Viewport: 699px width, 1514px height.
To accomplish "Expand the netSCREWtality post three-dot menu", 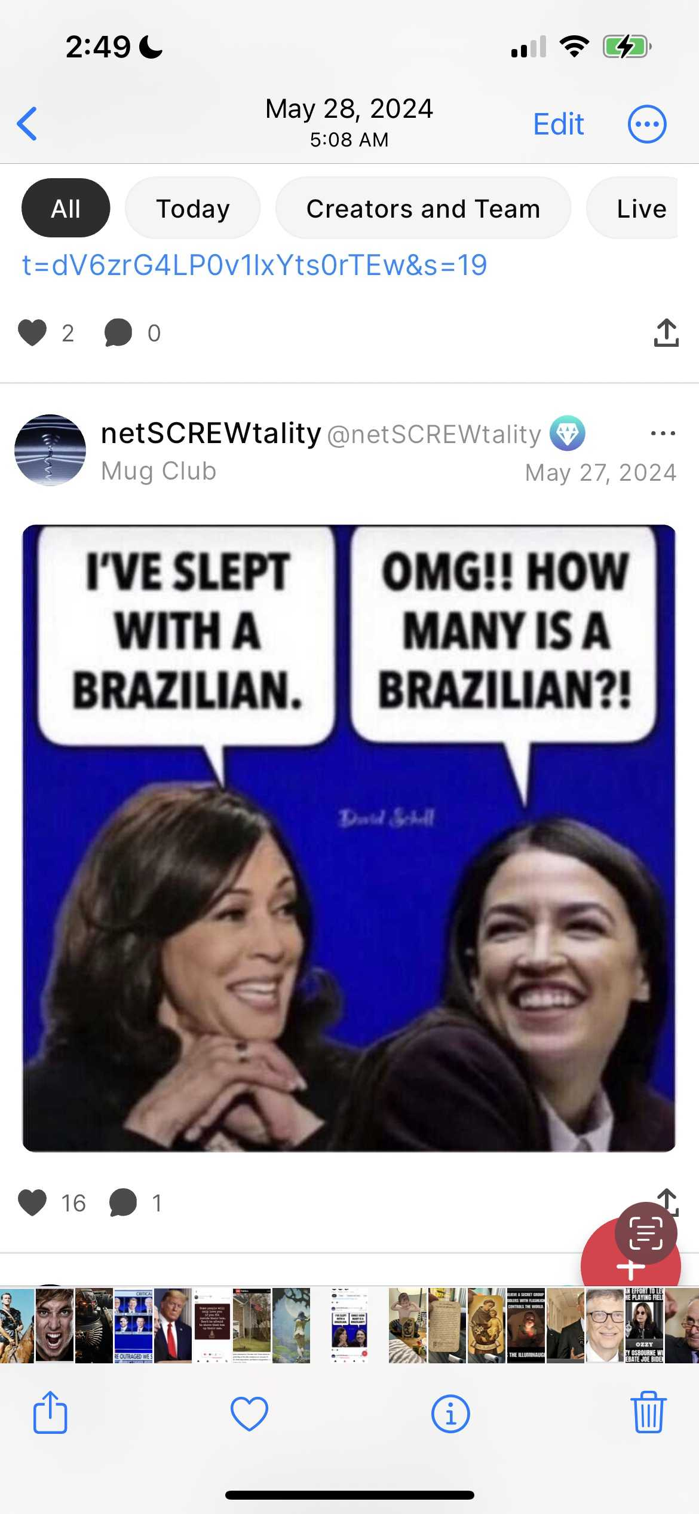I will (x=663, y=433).
